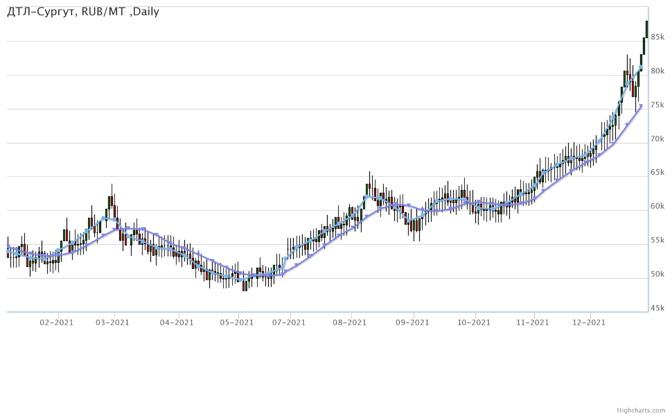Select the 02-2021 date axis label

57,323
